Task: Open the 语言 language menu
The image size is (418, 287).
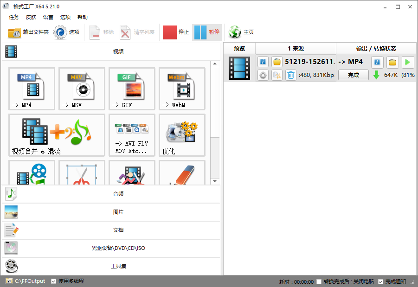Action: pyautogui.click(x=48, y=17)
